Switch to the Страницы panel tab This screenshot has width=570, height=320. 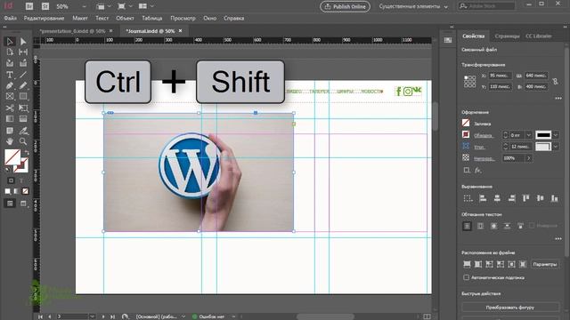point(507,36)
